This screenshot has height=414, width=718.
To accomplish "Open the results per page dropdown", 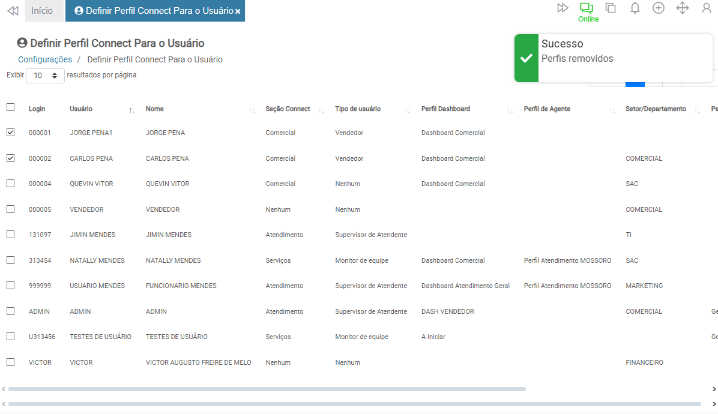I will 45,76.
